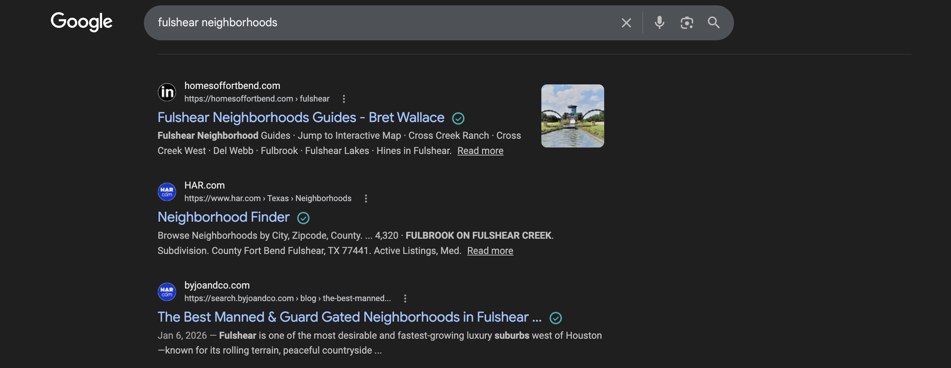951x368 pixels.
Task: Open more-options dots for HAR.com result
Action: coord(366,198)
